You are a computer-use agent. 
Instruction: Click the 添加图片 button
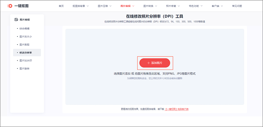coord(155,63)
